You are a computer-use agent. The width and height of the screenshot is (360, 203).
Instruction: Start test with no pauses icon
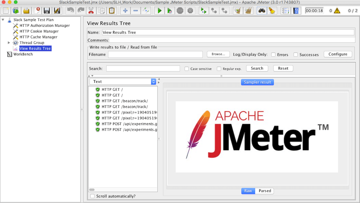(x=170, y=10)
